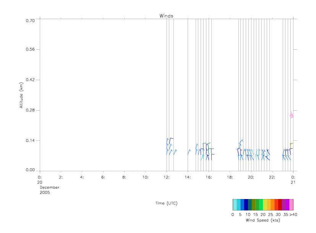Image resolution: width=316 pixels, height=233 pixels.
Task: Click the '8:' time tick label
Action: pyautogui.click(x=124, y=177)
